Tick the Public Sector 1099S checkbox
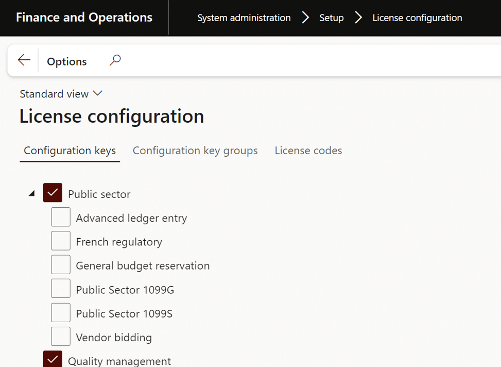Image resolution: width=501 pixels, height=367 pixels. point(61,313)
